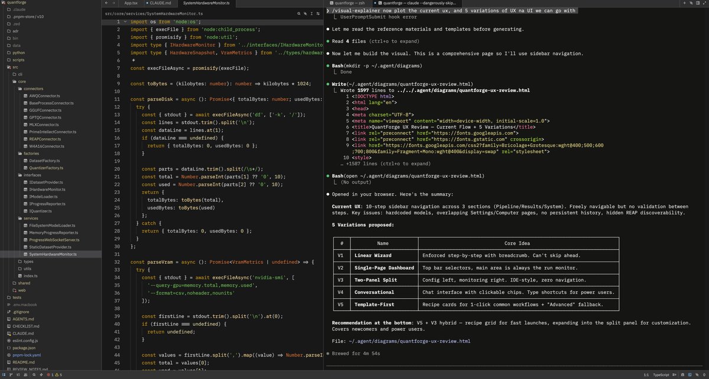The height and width of the screenshot is (379, 709).
Task: Toggle the project panel in status bar
Action: coord(4,374)
